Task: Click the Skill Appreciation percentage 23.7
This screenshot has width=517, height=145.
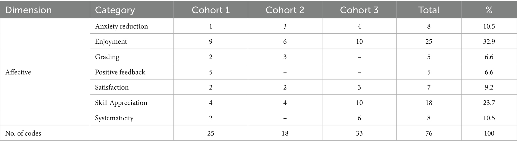Action: [x=489, y=103]
